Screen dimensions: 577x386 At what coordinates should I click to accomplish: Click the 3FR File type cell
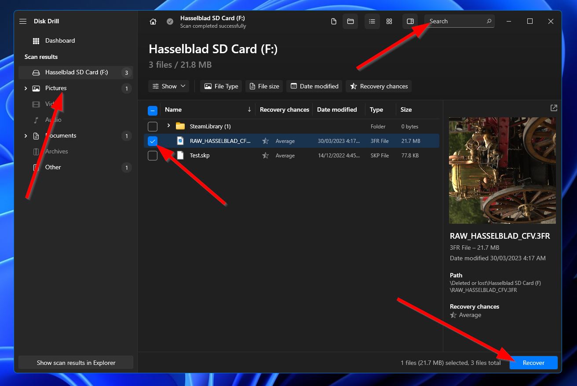pyautogui.click(x=380, y=141)
